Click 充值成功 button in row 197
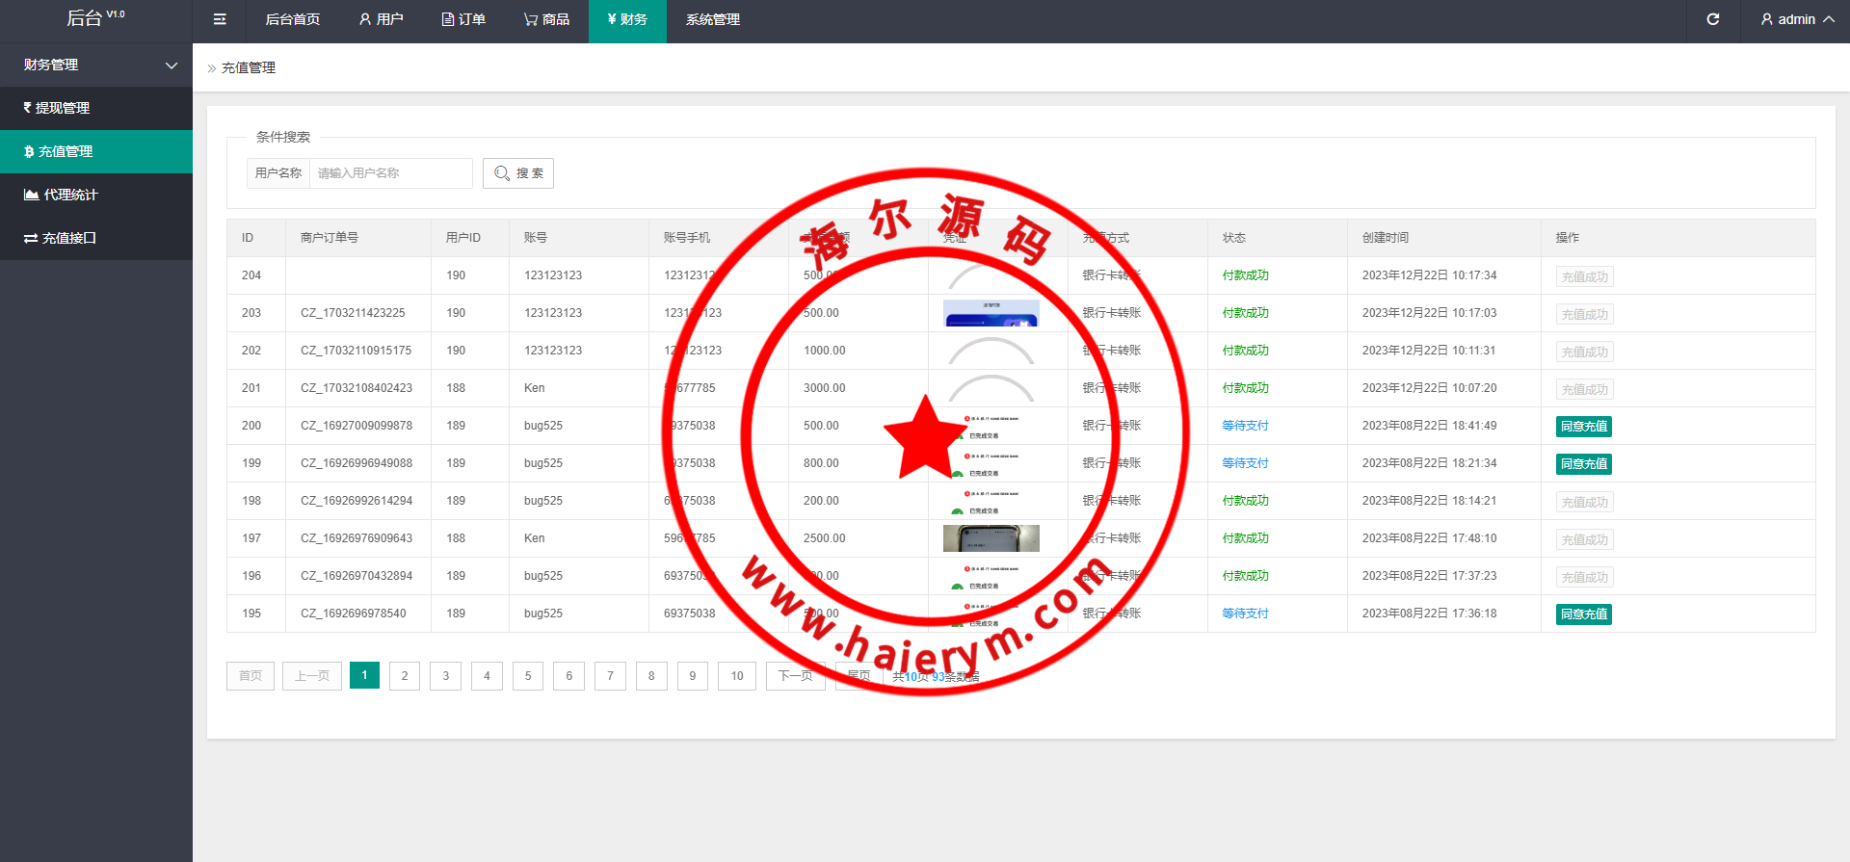 tap(1585, 539)
